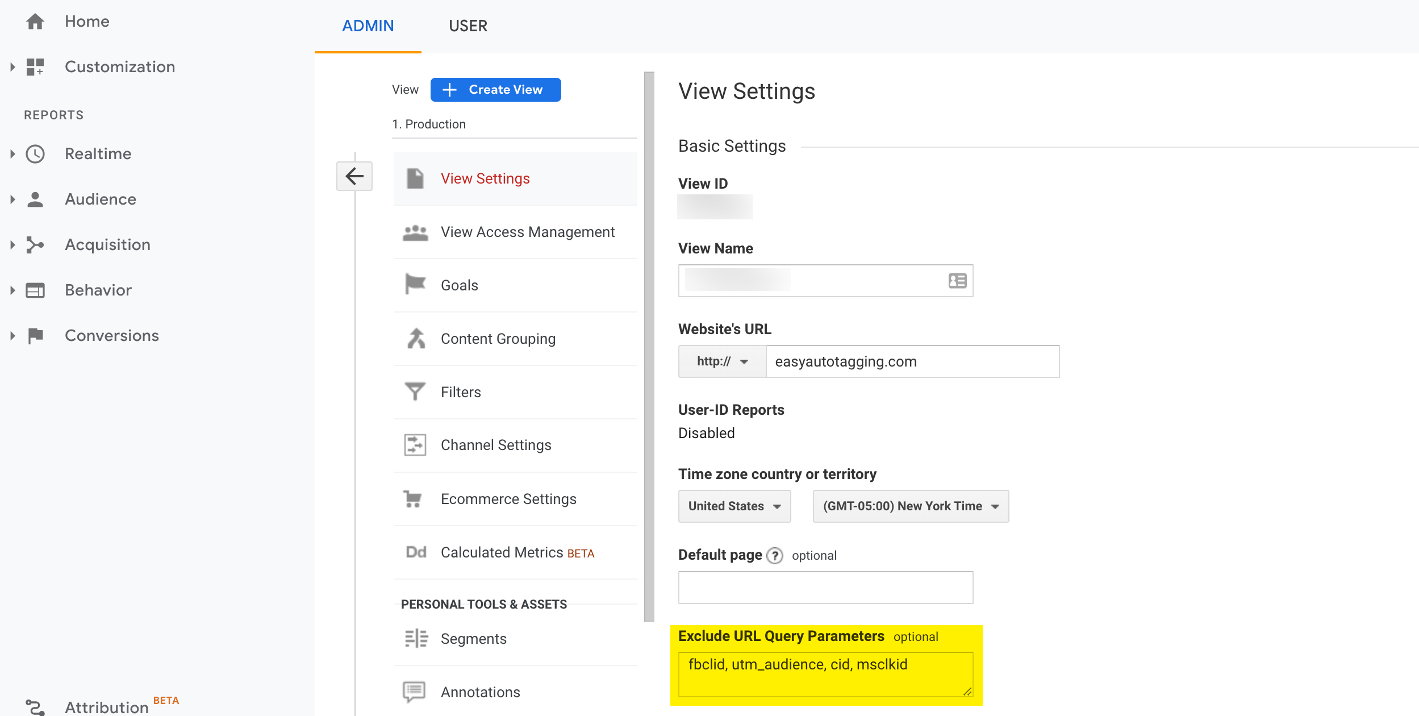Expand the Conversions reports arrow

pos(12,336)
